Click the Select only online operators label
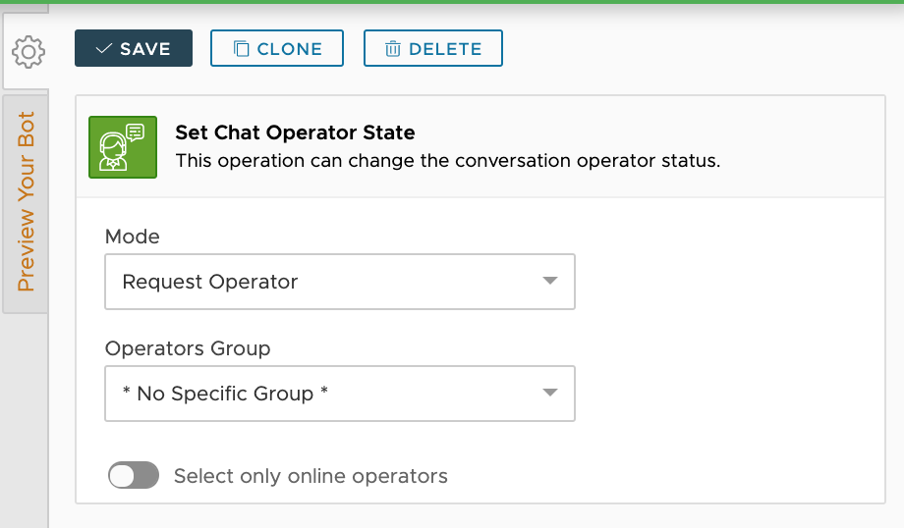 tap(311, 476)
